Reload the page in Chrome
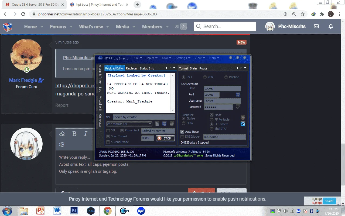Screen dimensions: 345x216 tap(23, 14)
